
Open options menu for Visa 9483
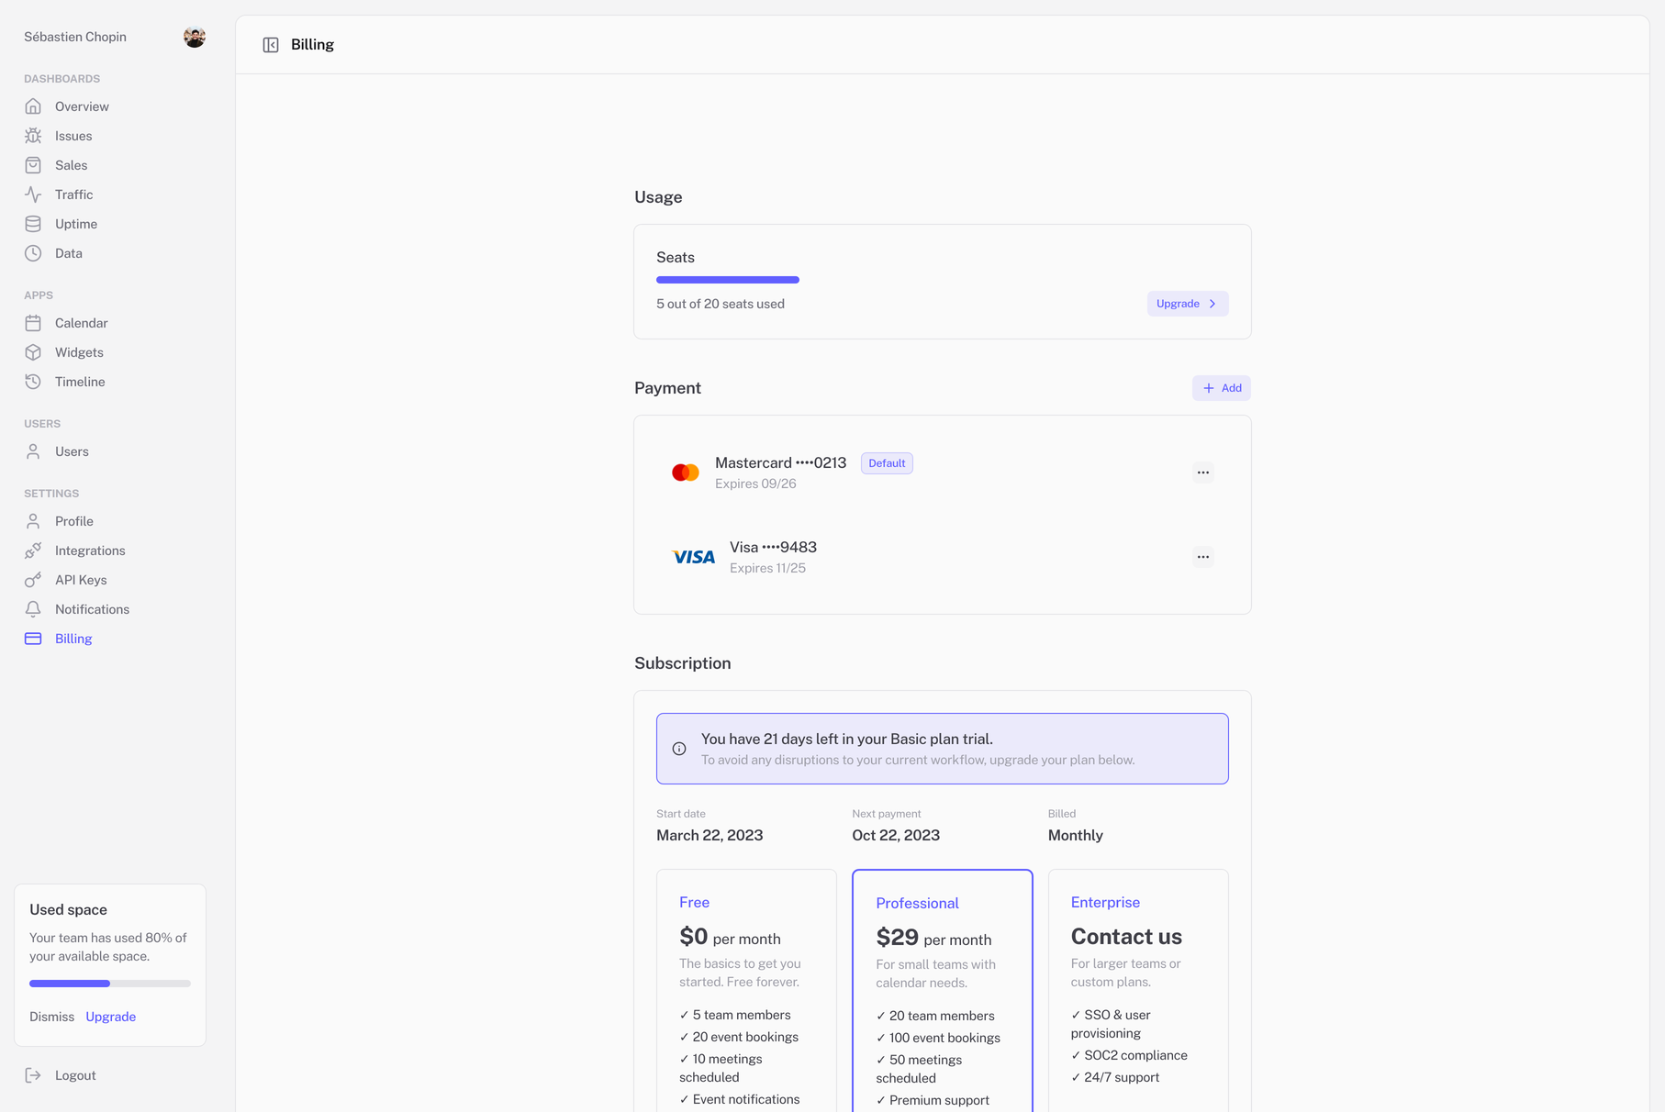point(1202,557)
